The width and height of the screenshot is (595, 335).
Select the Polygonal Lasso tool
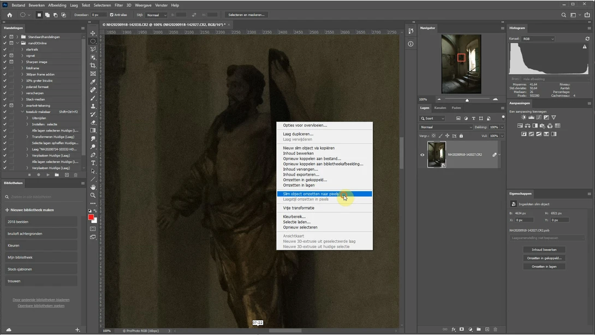(x=93, y=49)
